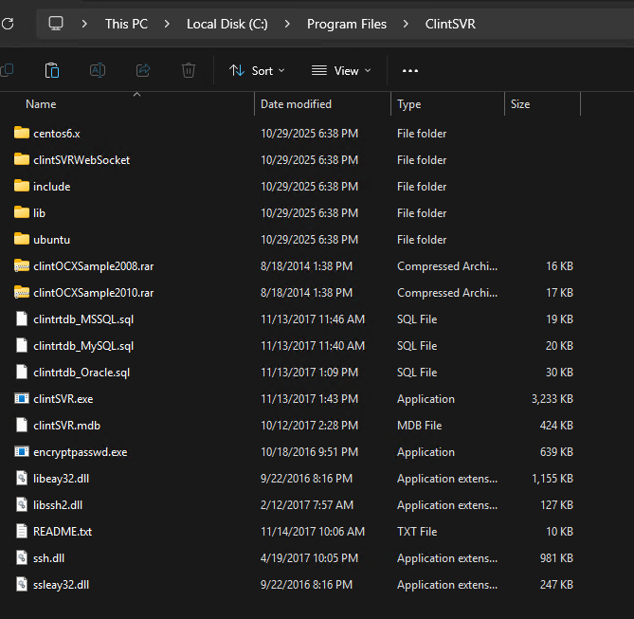The height and width of the screenshot is (619, 634).
Task: Navigate to Program Files in breadcrumb
Action: (x=346, y=24)
